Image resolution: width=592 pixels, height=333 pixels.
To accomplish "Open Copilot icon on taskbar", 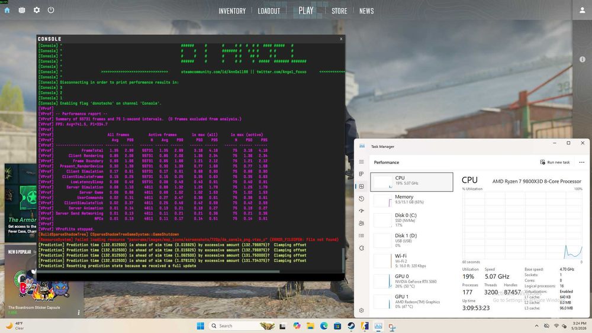I will tap(297, 326).
